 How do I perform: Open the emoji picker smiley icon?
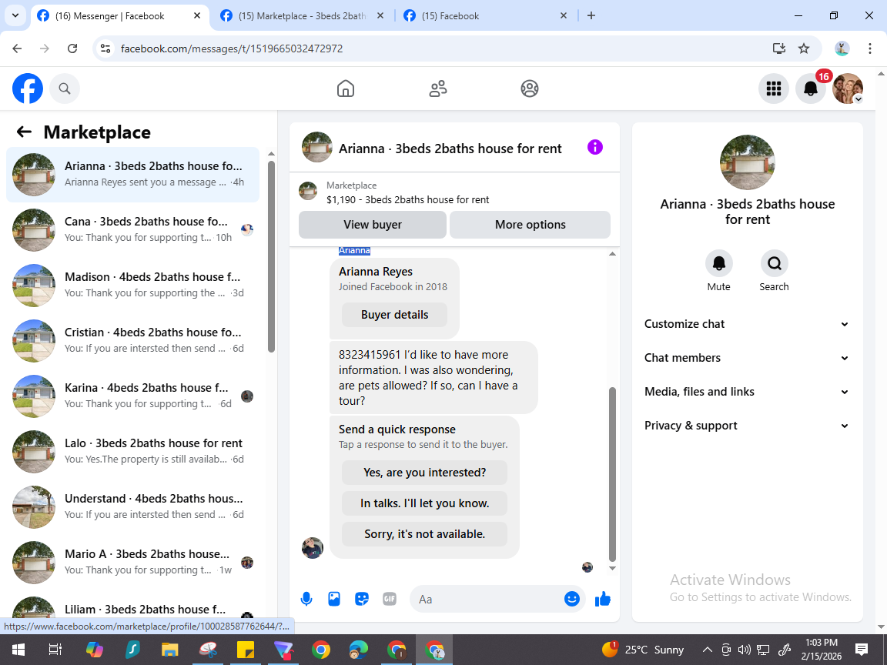click(572, 599)
